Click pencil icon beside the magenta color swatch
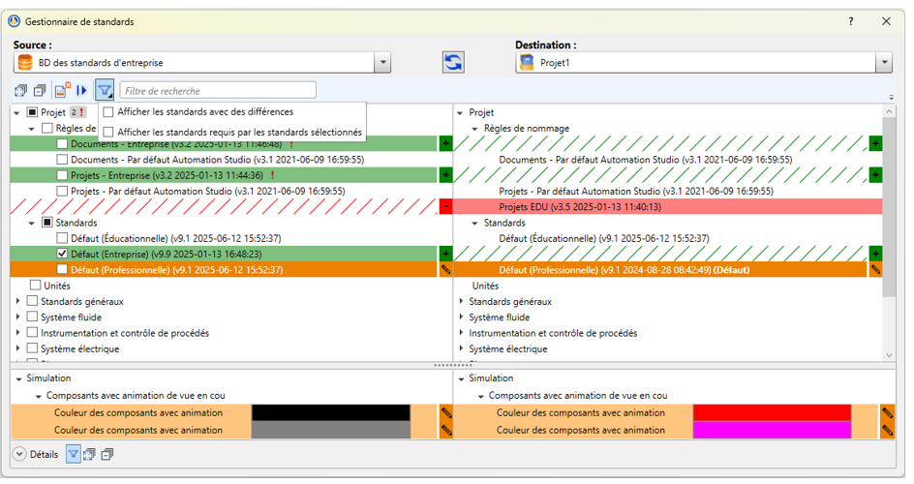Viewport: 914px width, 484px height. [x=887, y=431]
